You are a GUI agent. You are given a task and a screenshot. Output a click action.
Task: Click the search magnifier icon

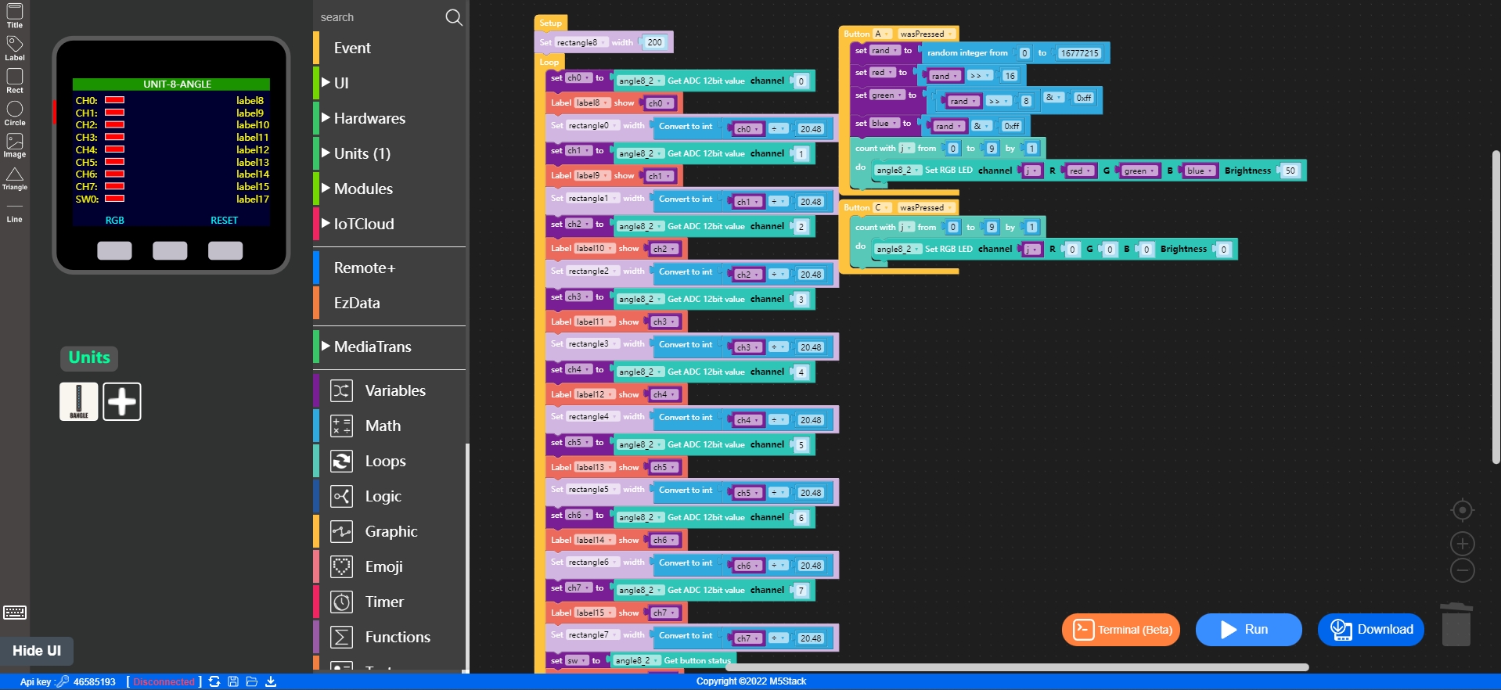click(x=453, y=17)
